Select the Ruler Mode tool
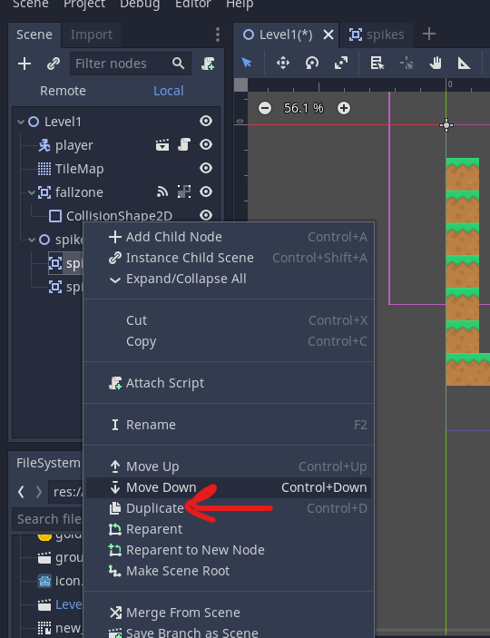The width and height of the screenshot is (490, 638). pyautogui.click(x=464, y=63)
